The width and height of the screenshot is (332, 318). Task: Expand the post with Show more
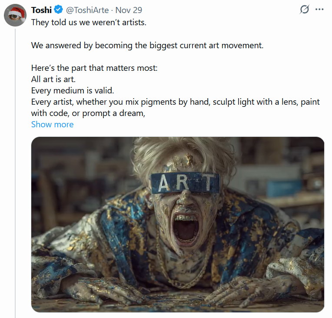click(x=52, y=124)
